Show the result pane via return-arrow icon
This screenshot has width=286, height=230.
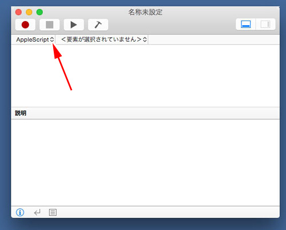pos(37,212)
